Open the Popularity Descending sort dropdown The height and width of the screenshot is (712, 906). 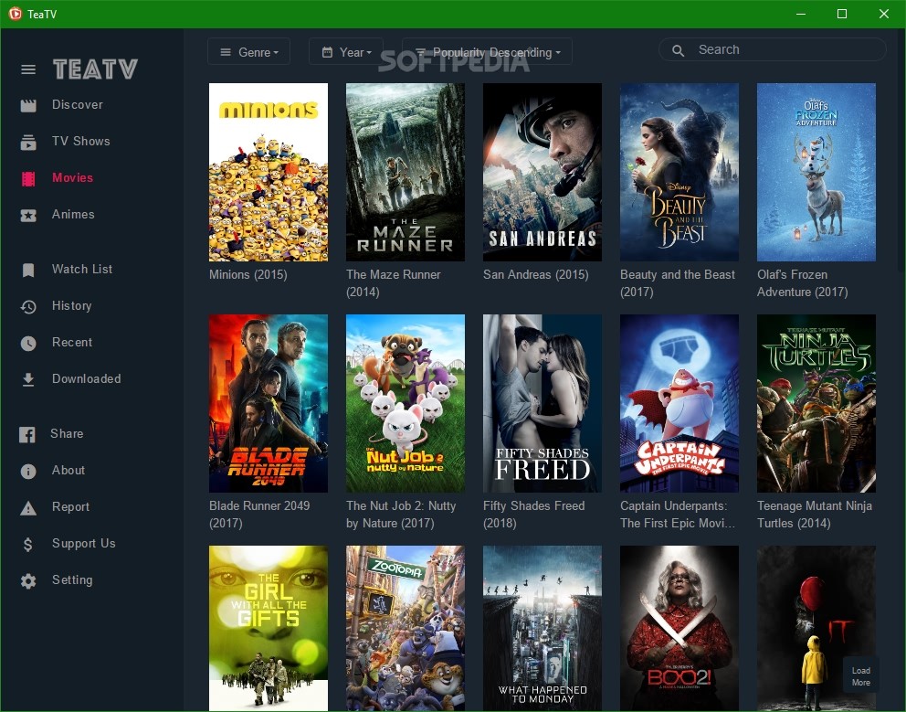pos(487,52)
